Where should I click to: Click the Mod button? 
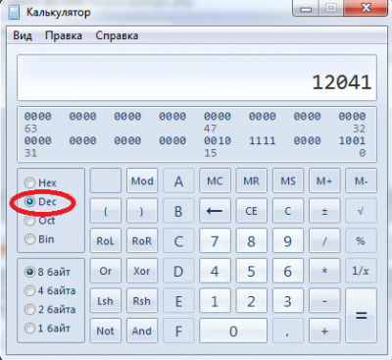pos(142,180)
